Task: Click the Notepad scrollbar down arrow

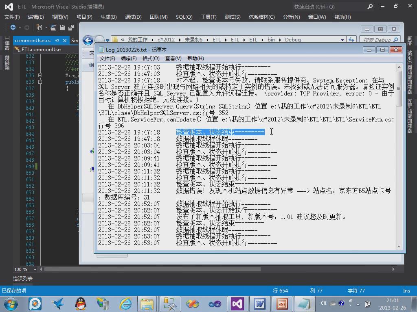Action: point(399,247)
